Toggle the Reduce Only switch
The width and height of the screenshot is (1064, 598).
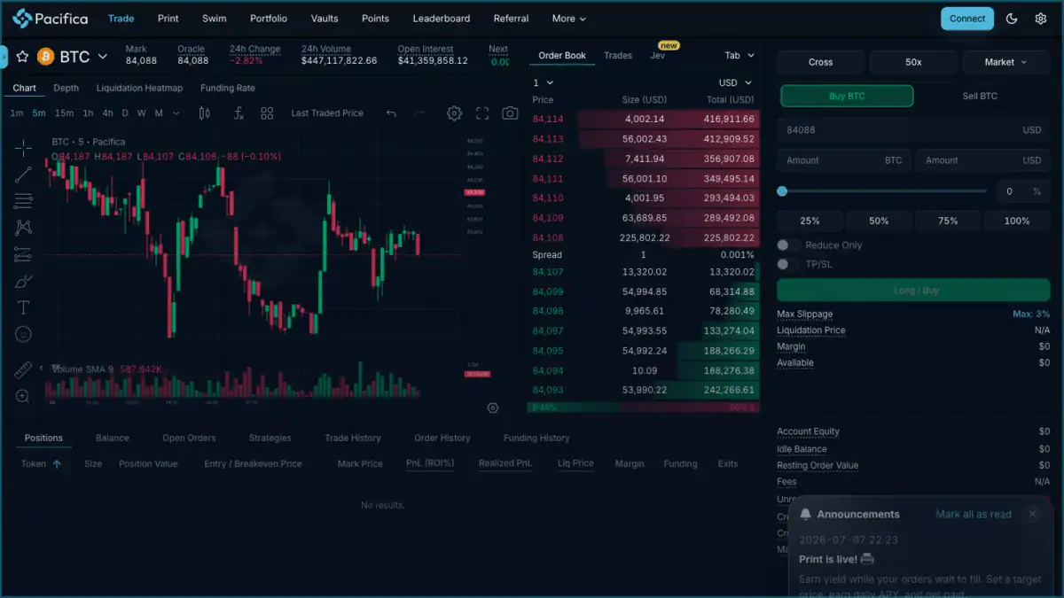pyautogui.click(x=783, y=245)
